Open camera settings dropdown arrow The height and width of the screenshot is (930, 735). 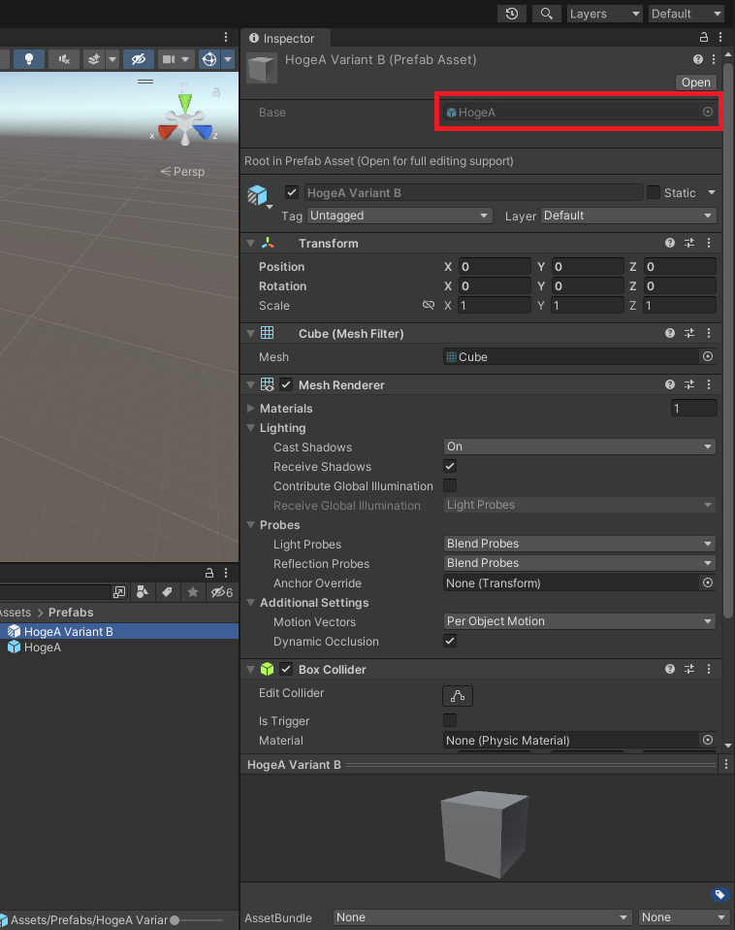click(x=185, y=58)
